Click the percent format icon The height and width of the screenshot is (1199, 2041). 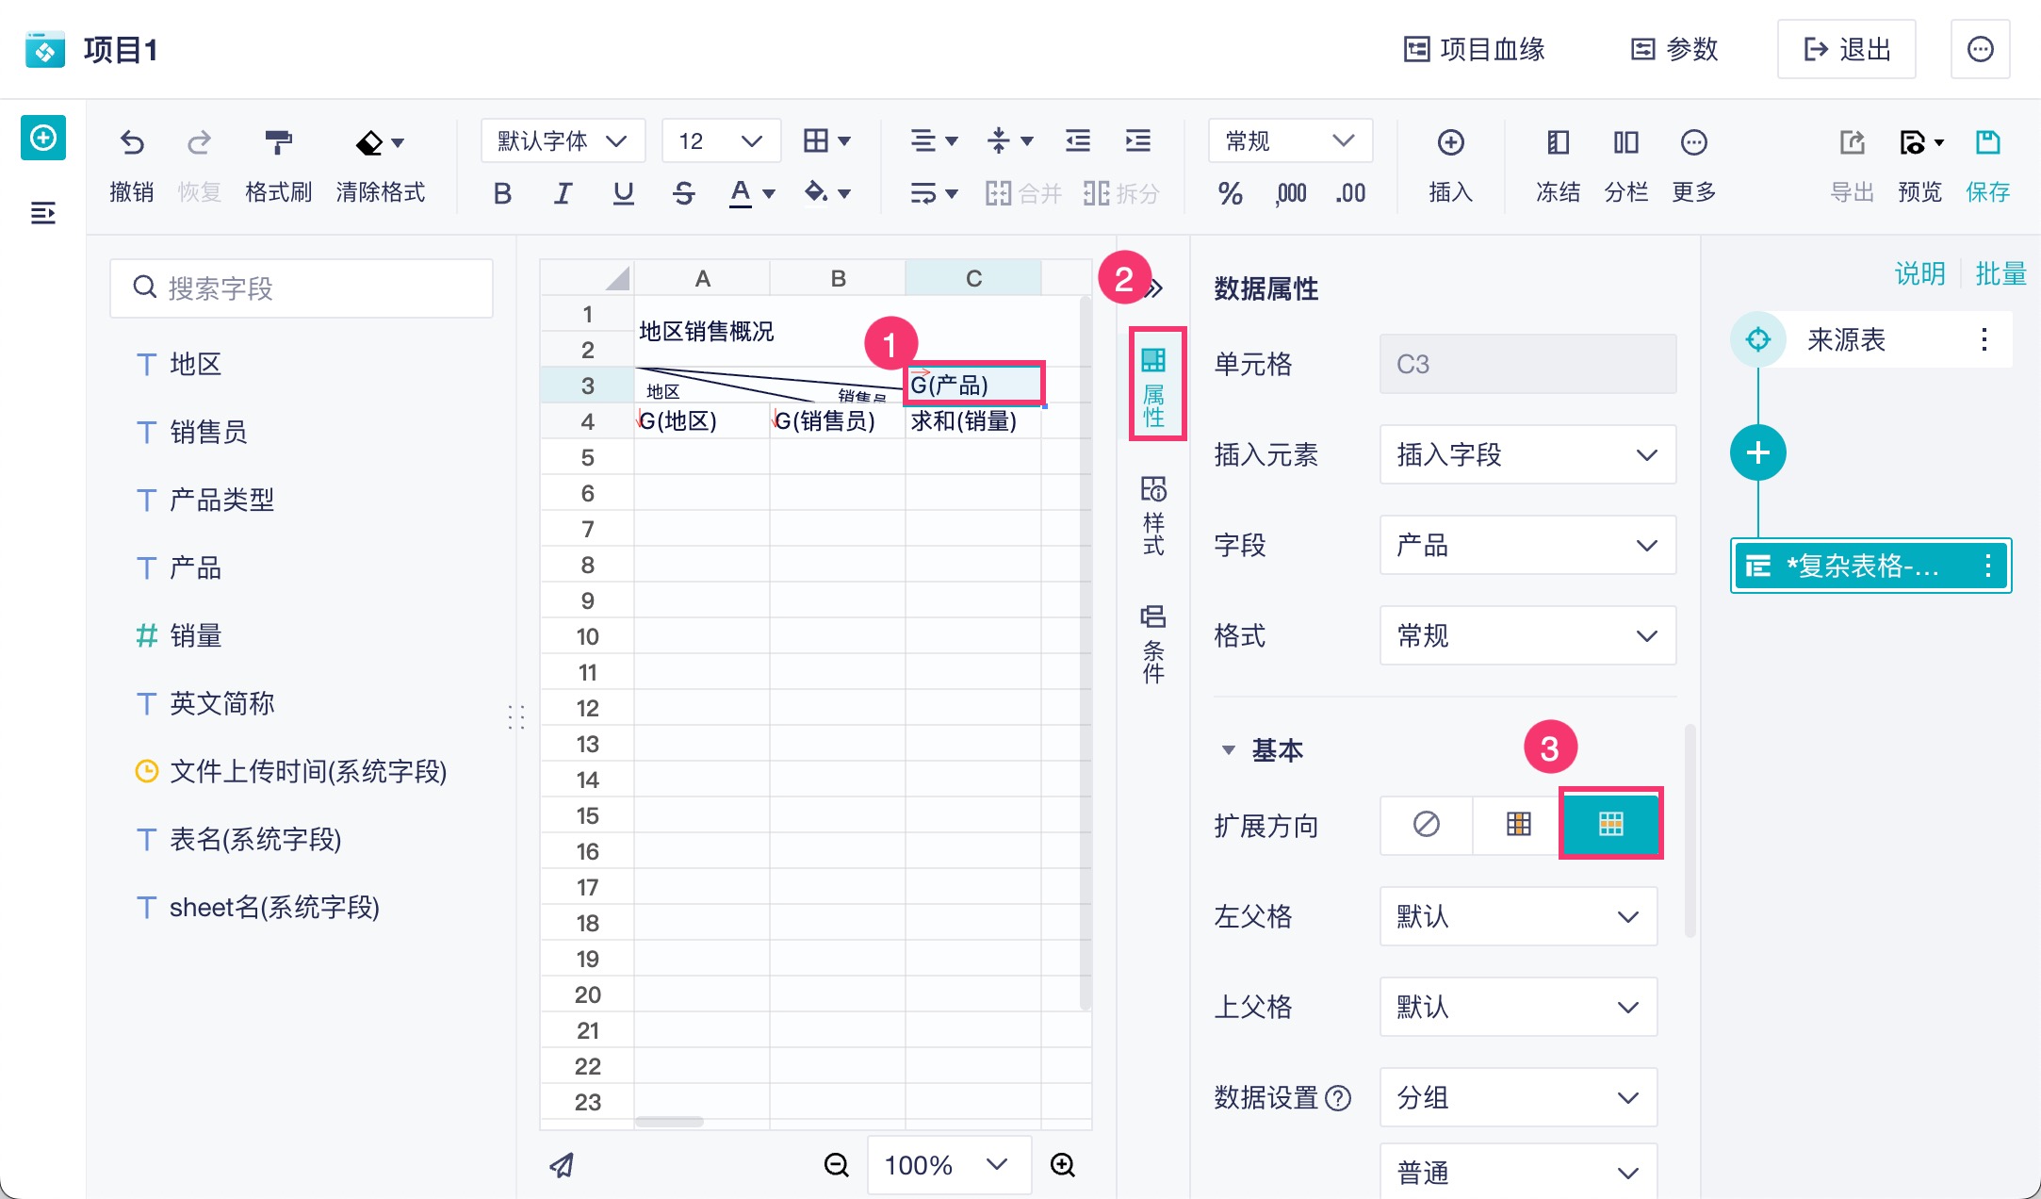[x=1230, y=193]
